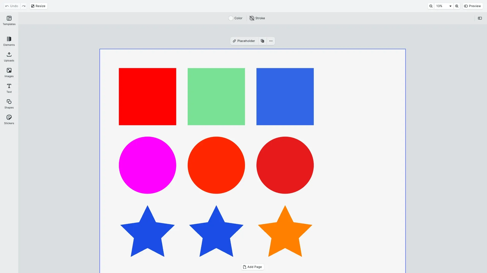This screenshot has width=487, height=273.
Task: Click the Add Page button
Action: pos(252,267)
